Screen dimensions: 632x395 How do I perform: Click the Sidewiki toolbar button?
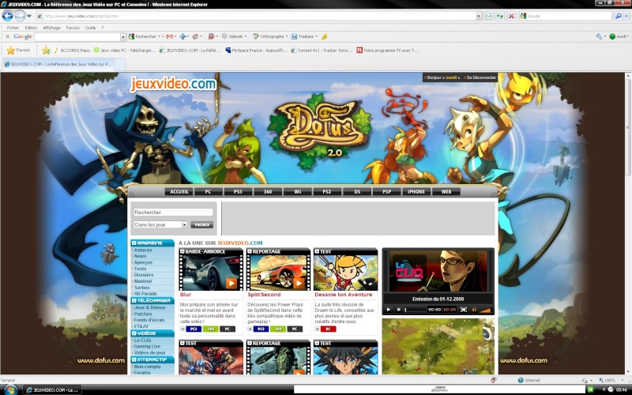pos(235,36)
